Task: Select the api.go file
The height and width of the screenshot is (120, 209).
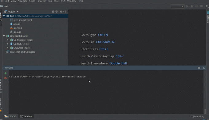Action: coord(17,24)
